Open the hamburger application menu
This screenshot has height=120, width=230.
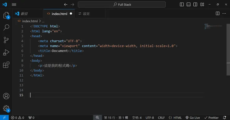point(14,5)
